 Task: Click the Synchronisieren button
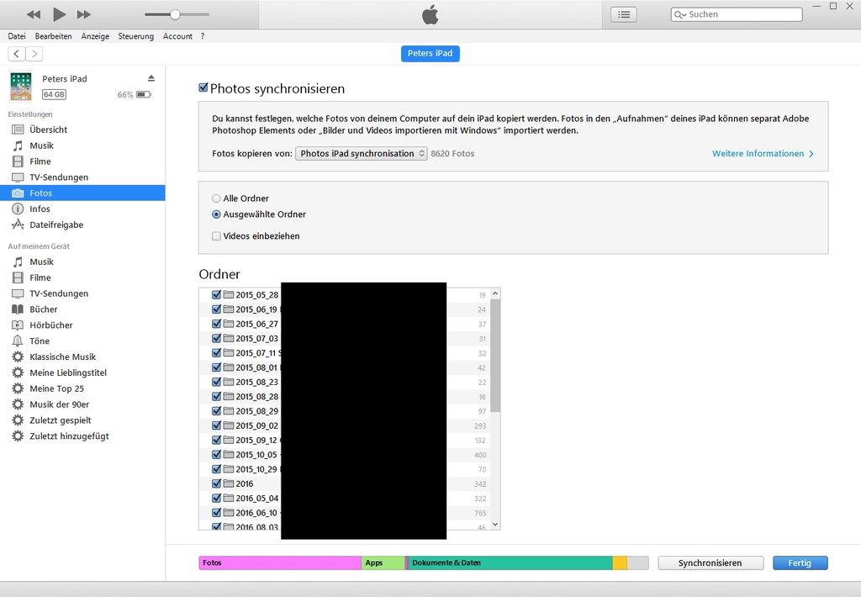(x=710, y=563)
